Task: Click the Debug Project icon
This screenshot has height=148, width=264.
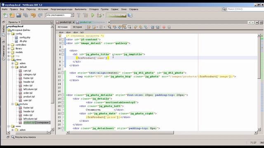Action: click(99, 15)
